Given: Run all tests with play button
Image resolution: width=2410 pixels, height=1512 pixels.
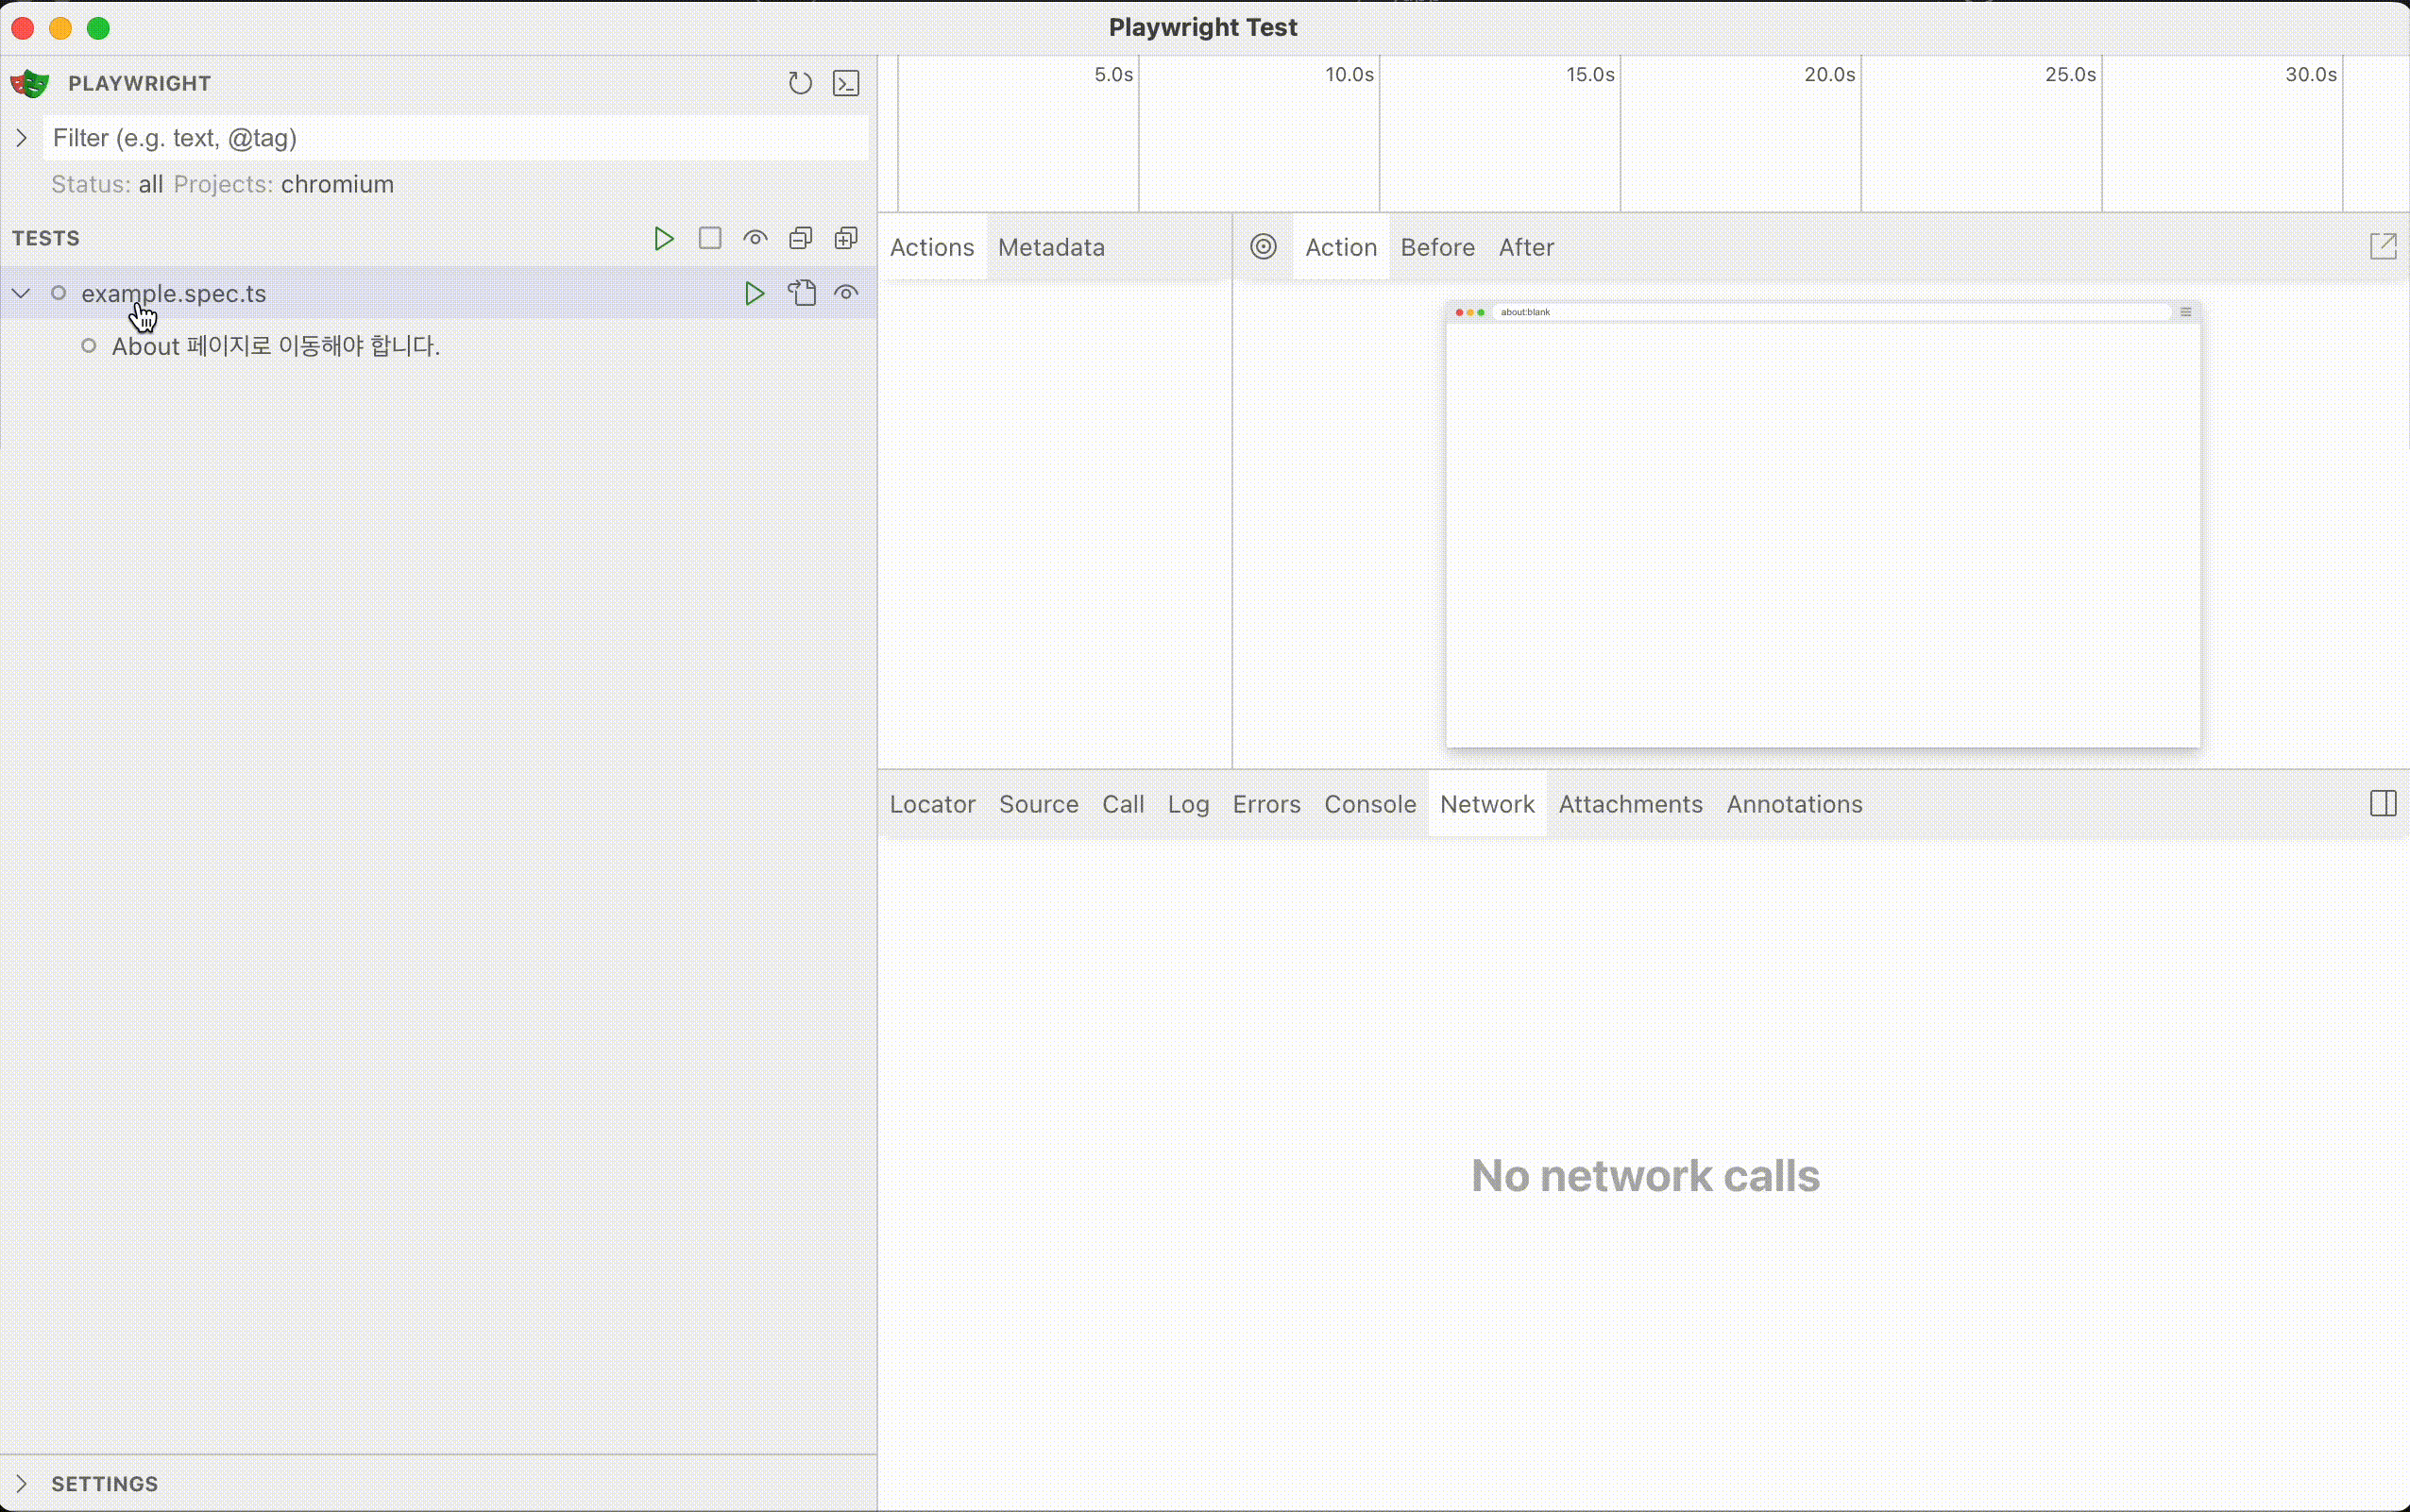Looking at the screenshot, I should click(x=663, y=238).
